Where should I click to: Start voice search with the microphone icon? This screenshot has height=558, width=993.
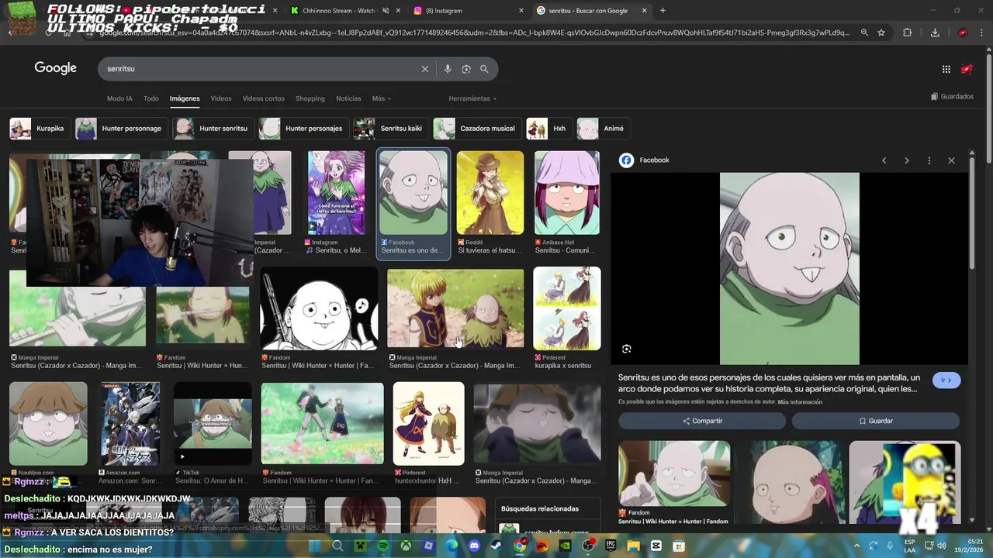click(447, 69)
